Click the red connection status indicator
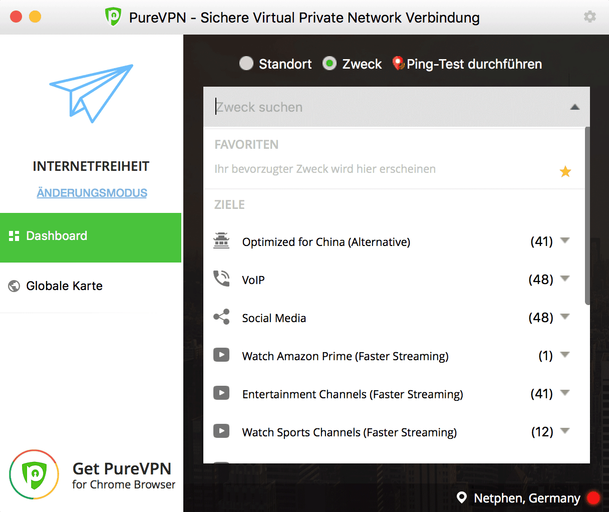Screen dimensions: 609x512 tap(593, 497)
